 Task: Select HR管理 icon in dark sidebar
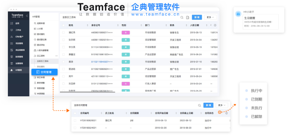coord(12,70)
